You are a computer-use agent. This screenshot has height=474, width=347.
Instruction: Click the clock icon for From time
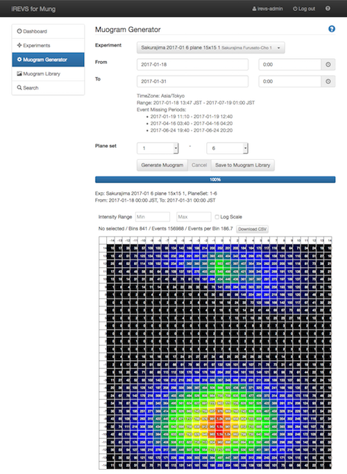[328, 65]
